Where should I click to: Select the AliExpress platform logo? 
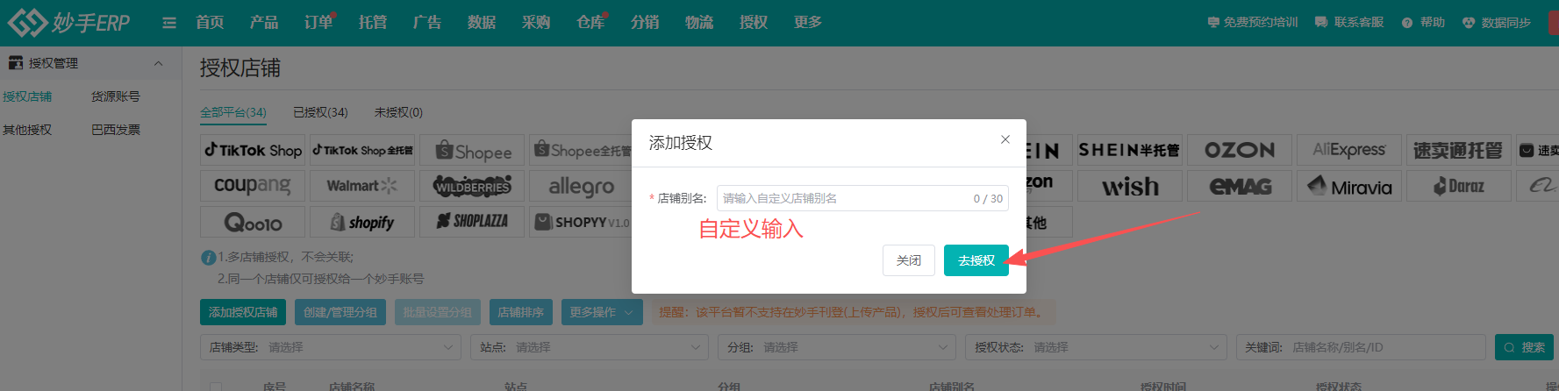coord(1349,150)
